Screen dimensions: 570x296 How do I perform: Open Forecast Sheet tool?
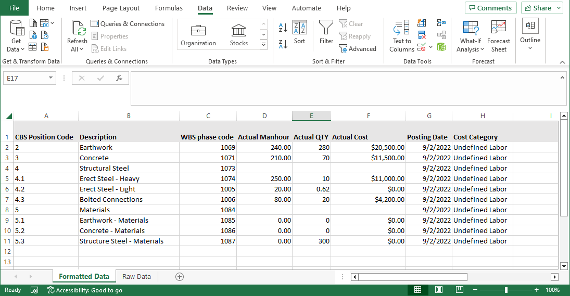pyautogui.click(x=498, y=35)
